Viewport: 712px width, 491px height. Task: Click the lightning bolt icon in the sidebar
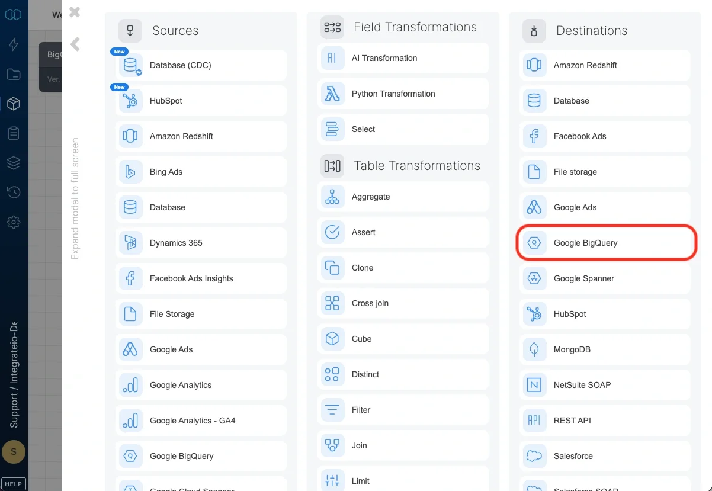click(x=13, y=44)
